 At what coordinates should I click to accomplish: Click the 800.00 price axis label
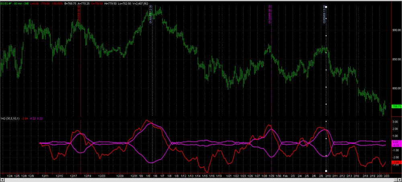click(x=396, y=88)
